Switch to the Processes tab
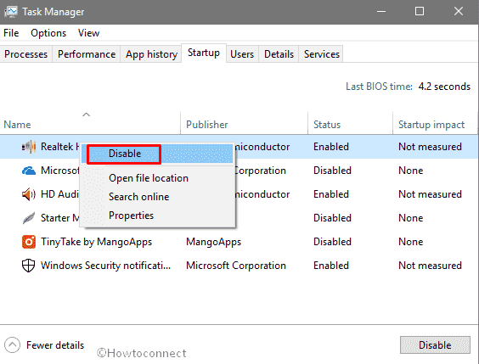The image size is (479, 364). coord(26,54)
